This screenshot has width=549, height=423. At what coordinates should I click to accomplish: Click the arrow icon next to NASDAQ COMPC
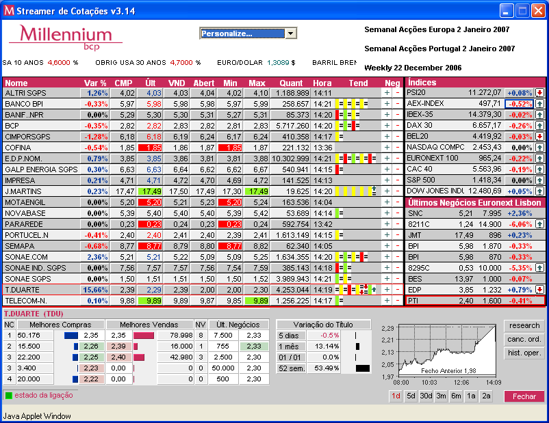coord(539,147)
